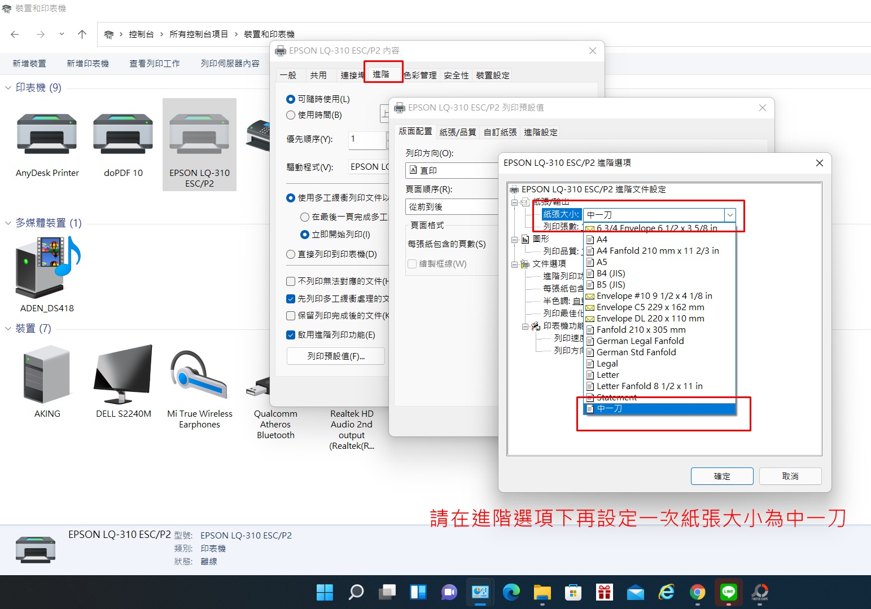Click the 優先順序 value field

click(x=367, y=140)
